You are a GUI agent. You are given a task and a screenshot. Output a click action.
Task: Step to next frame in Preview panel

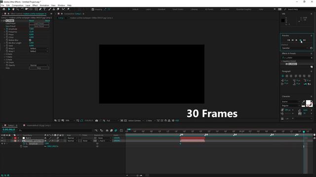[x=301, y=40]
